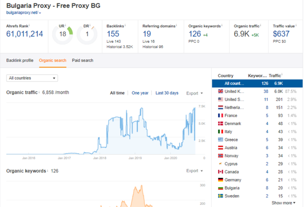Open the All countries dropdown
The image size is (304, 207).
(32, 78)
